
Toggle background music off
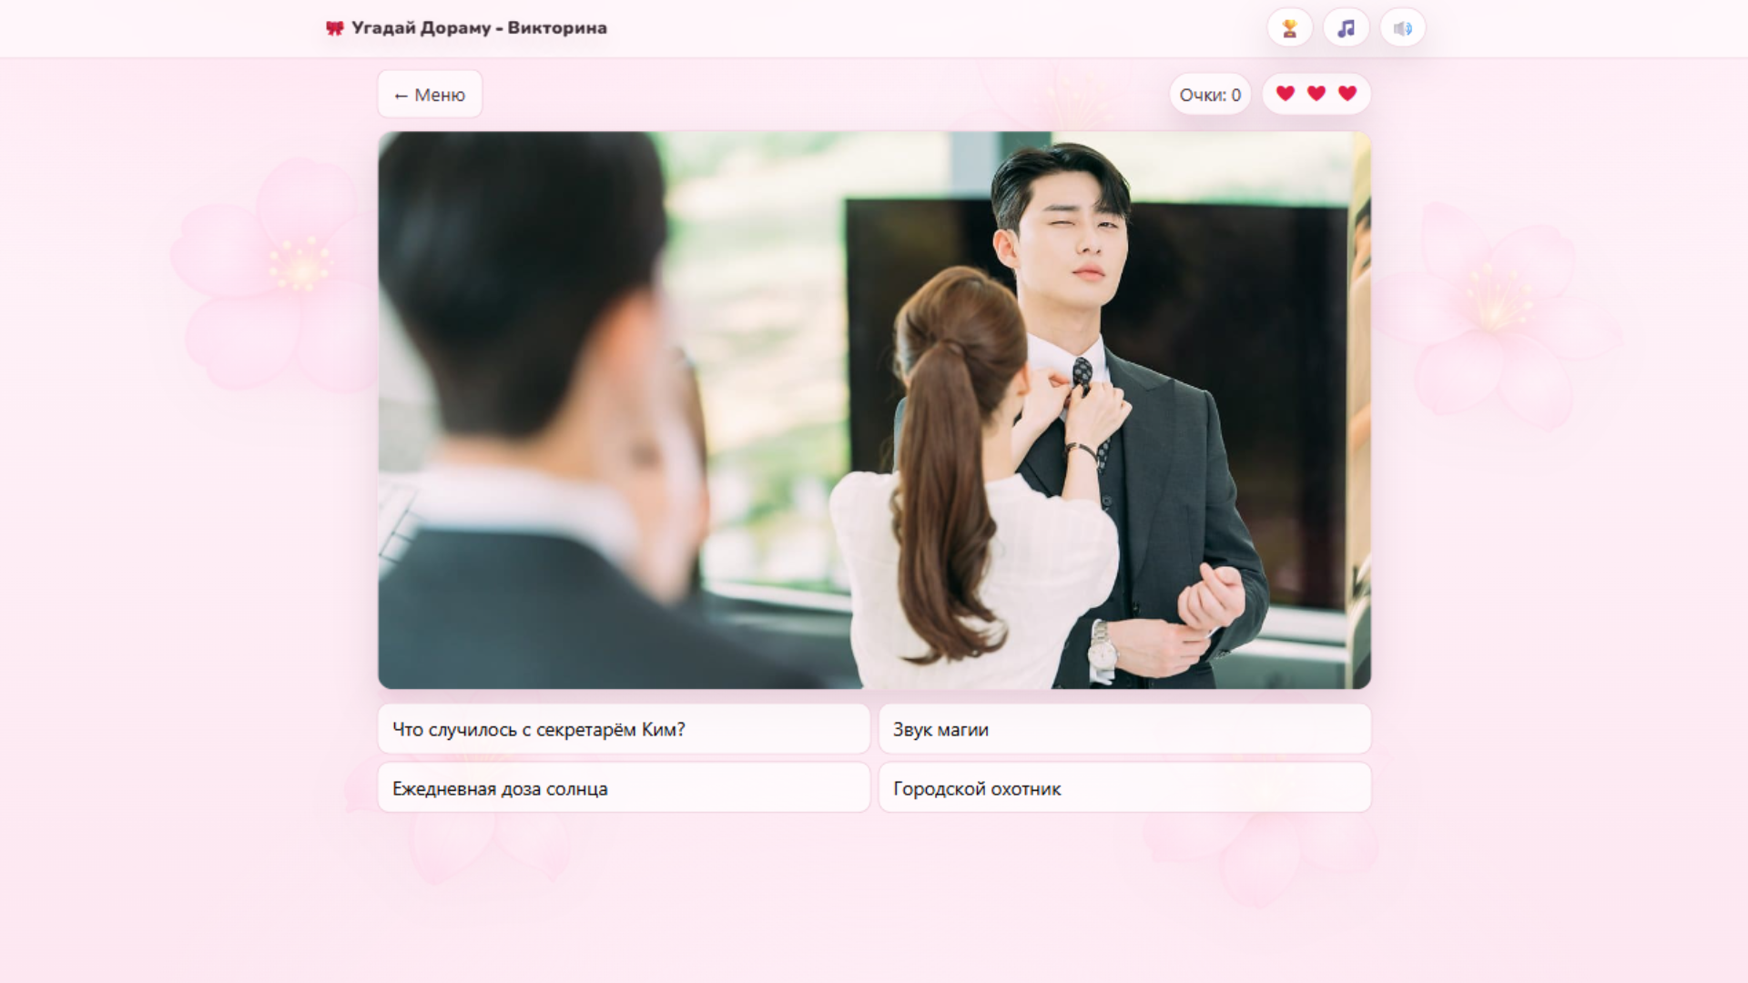[1345, 27]
